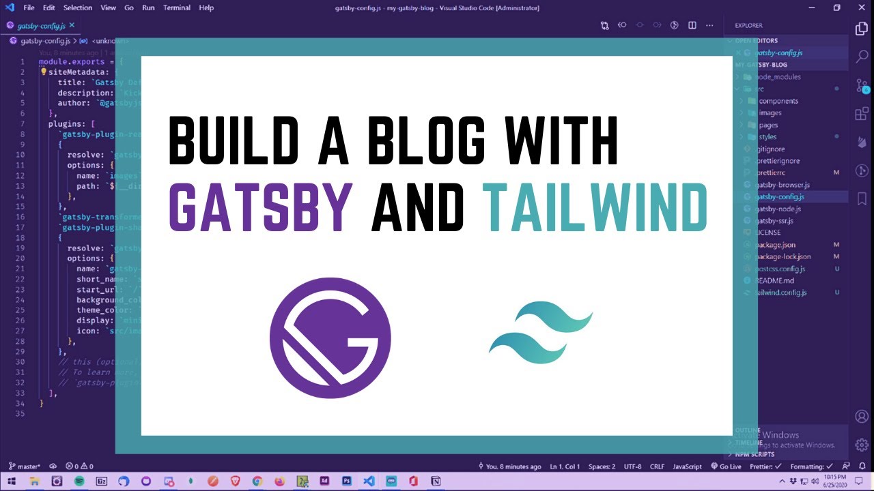This screenshot has height=491, width=874.
Task: Click the lightbulb code action icon
Action: tap(43, 72)
